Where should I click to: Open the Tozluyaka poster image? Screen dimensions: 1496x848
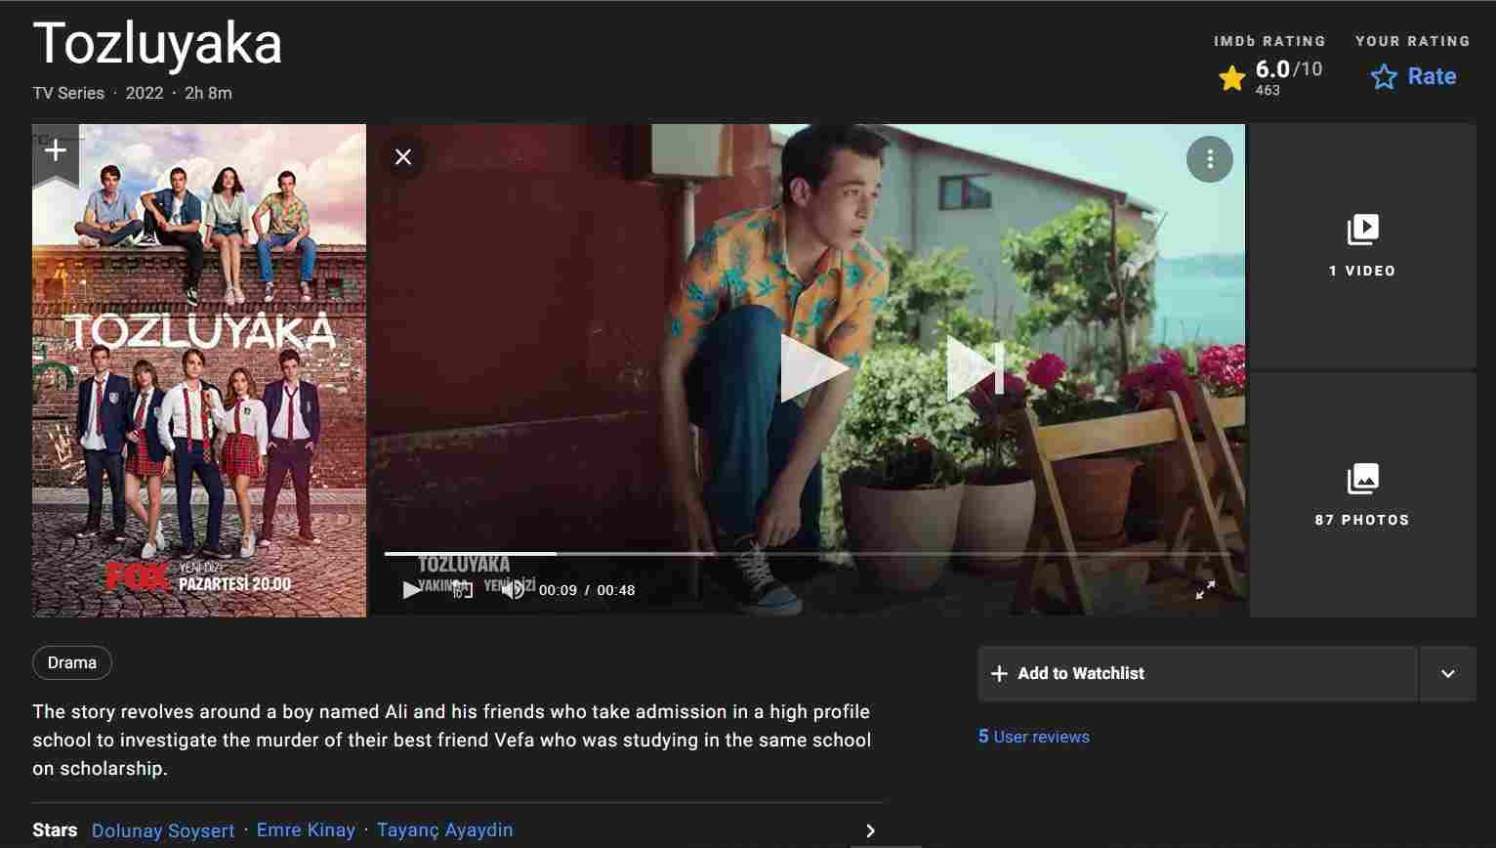[x=199, y=370]
